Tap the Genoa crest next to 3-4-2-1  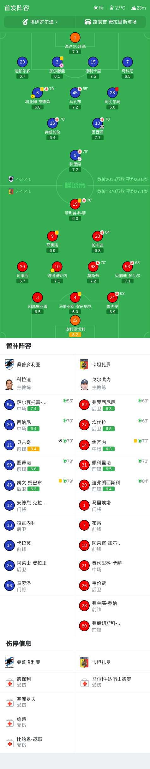click(11, 191)
